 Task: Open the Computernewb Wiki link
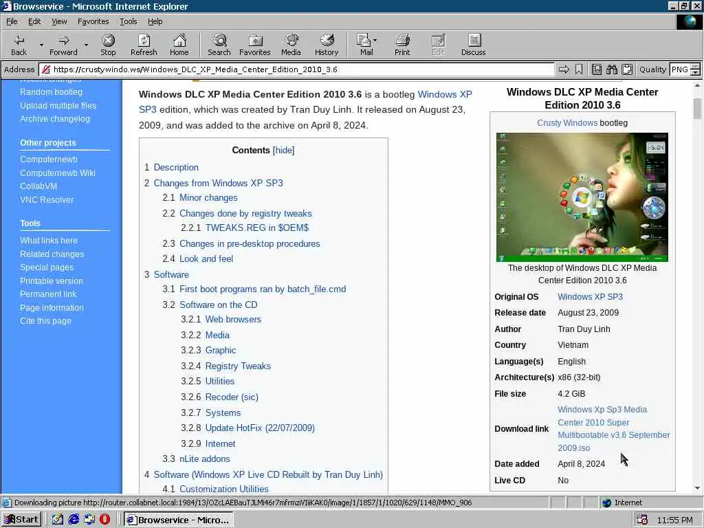pos(58,173)
